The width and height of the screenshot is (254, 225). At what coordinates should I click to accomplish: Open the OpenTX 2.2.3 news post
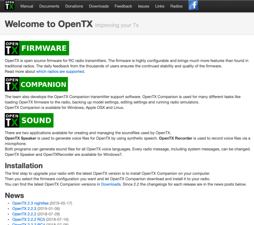(24, 209)
